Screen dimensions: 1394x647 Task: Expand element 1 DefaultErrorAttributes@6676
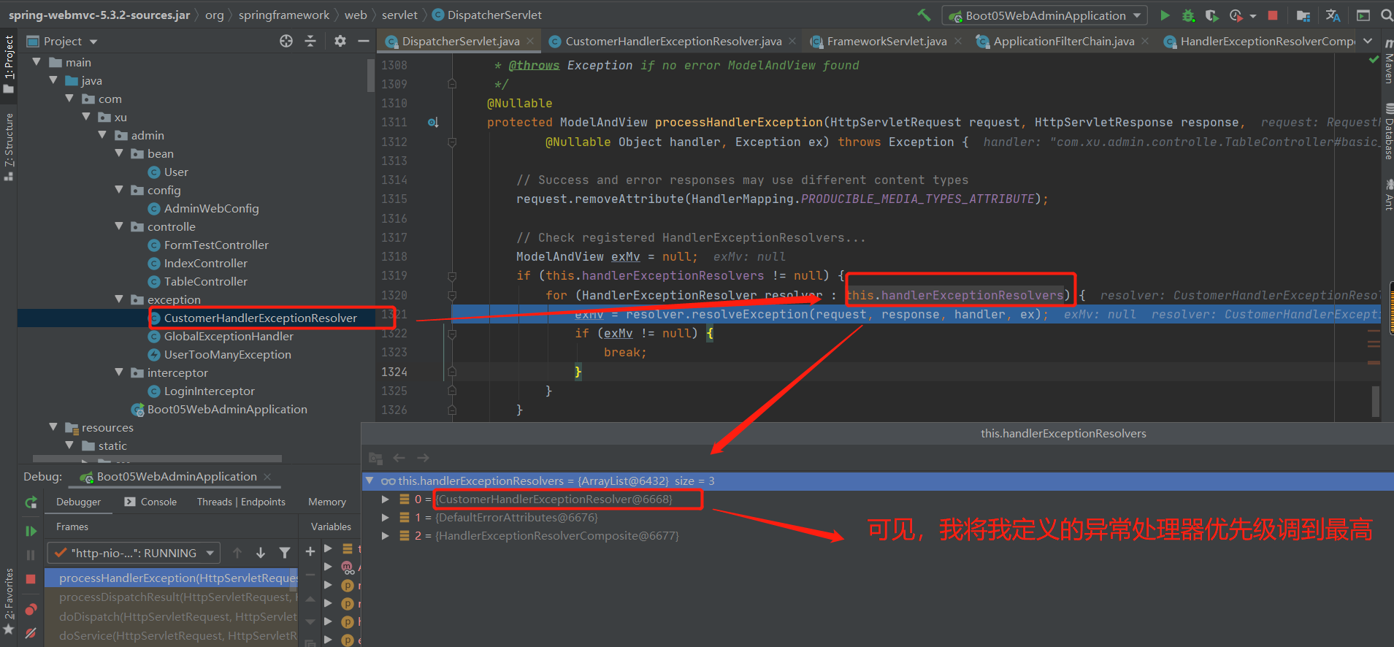click(385, 518)
